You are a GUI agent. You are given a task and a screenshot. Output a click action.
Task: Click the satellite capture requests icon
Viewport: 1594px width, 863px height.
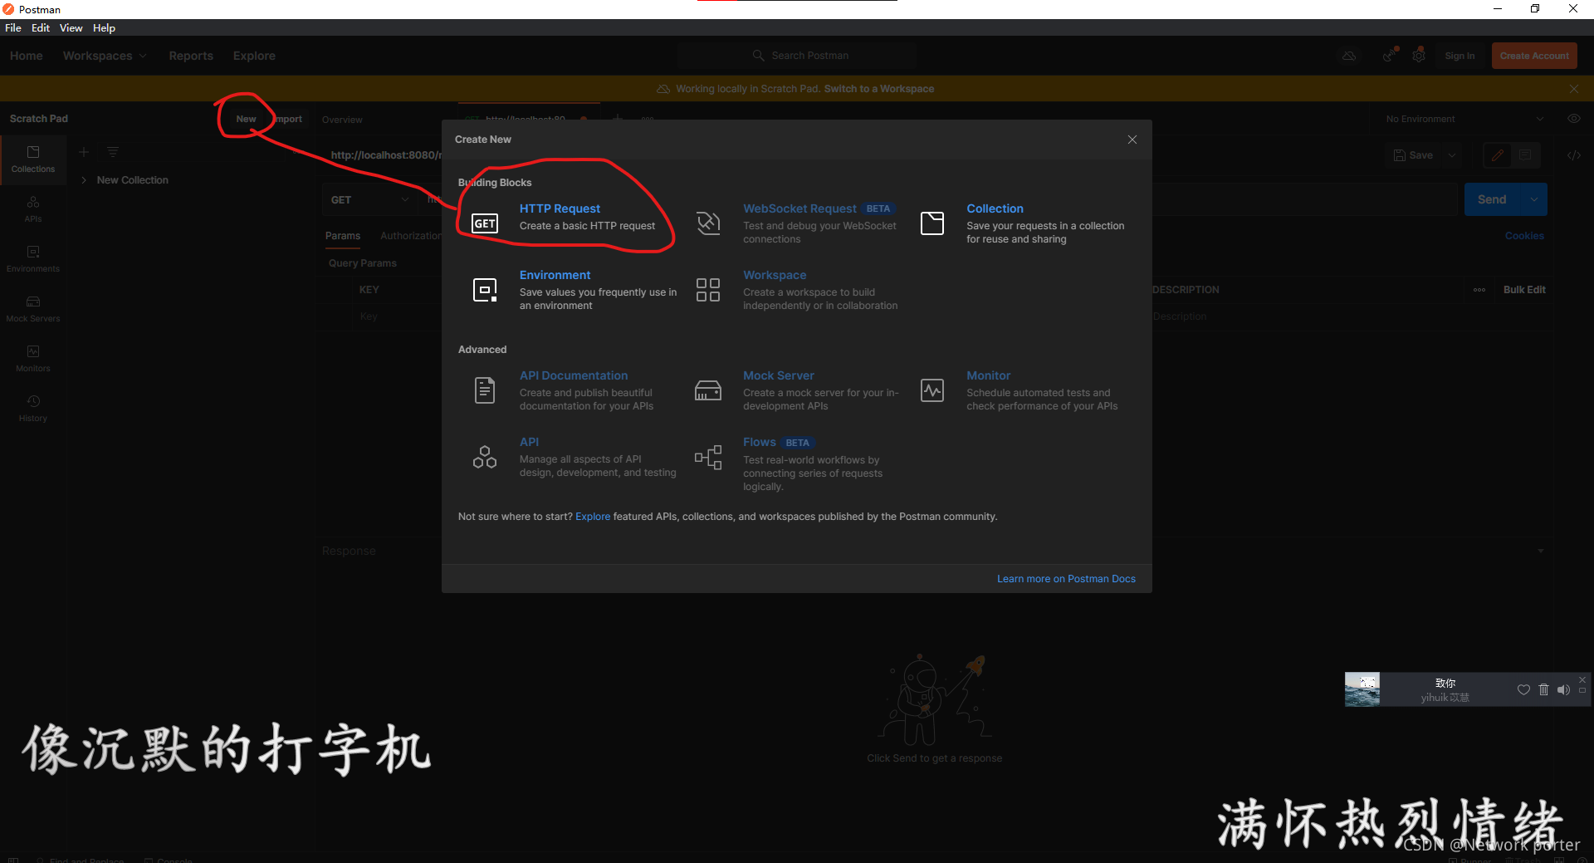(x=1389, y=56)
